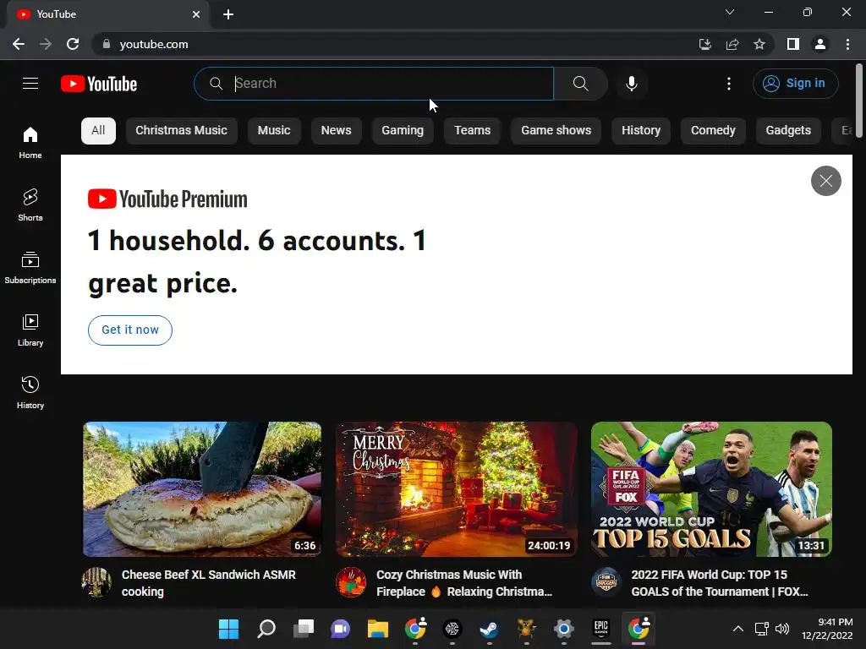Open YouTube settings three-dot menu
The image size is (866, 649).
(x=728, y=84)
